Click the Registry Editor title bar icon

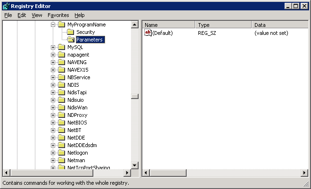click(x=6, y=6)
